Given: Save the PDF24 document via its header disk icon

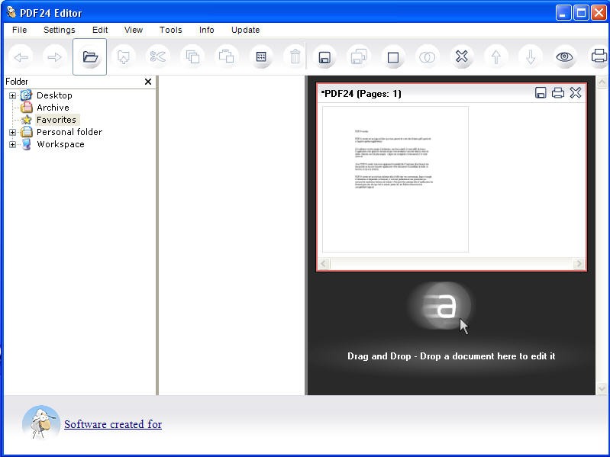Looking at the screenshot, I should point(541,93).
